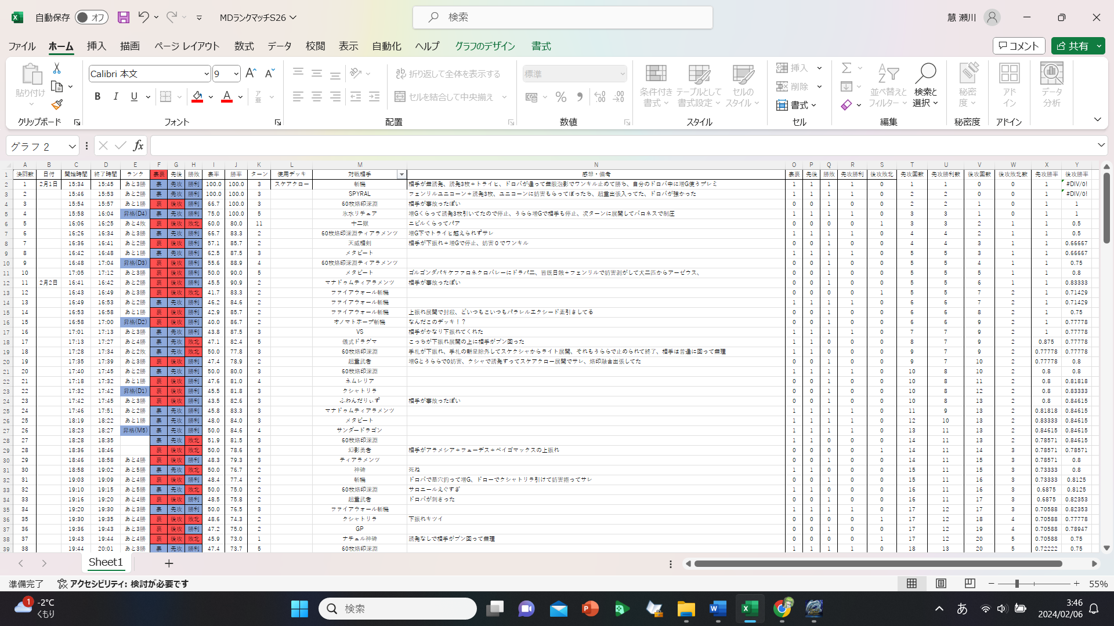Click the コメント button
Screen dimensions: 1114x626
pyautogui.click(x=1019, y=46)
